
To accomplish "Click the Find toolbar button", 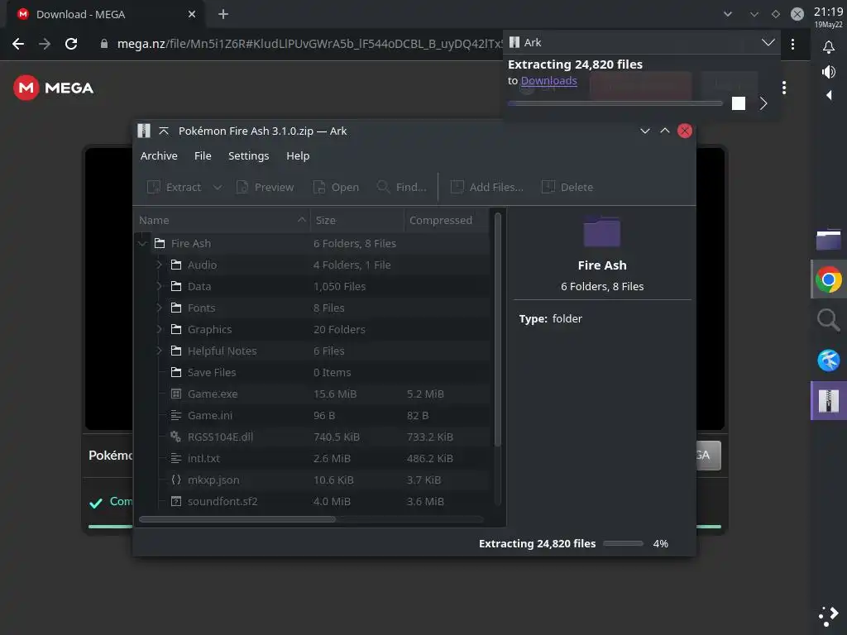I will coord(402,187).
